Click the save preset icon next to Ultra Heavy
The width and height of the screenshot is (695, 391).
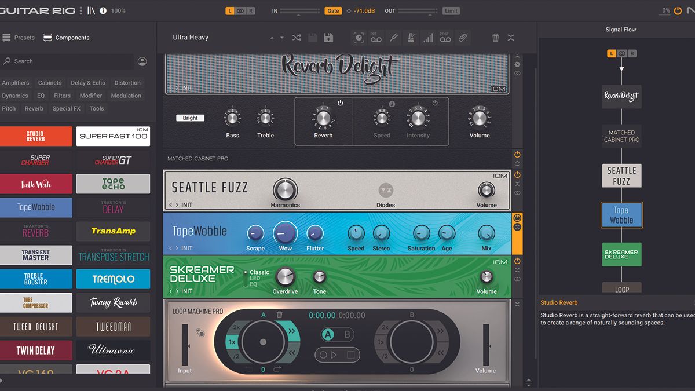(x=313, y=37)
